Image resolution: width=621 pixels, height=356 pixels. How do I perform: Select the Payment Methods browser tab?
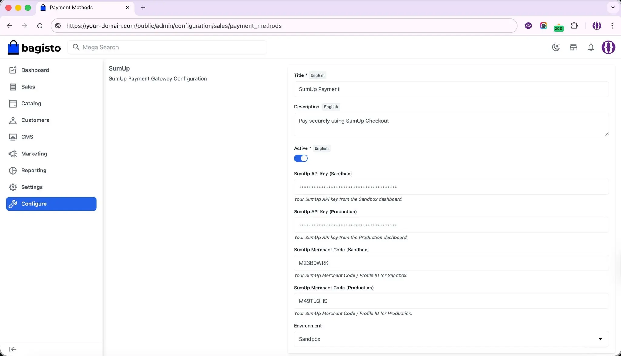pyautogui.click(x=85, y=8)
